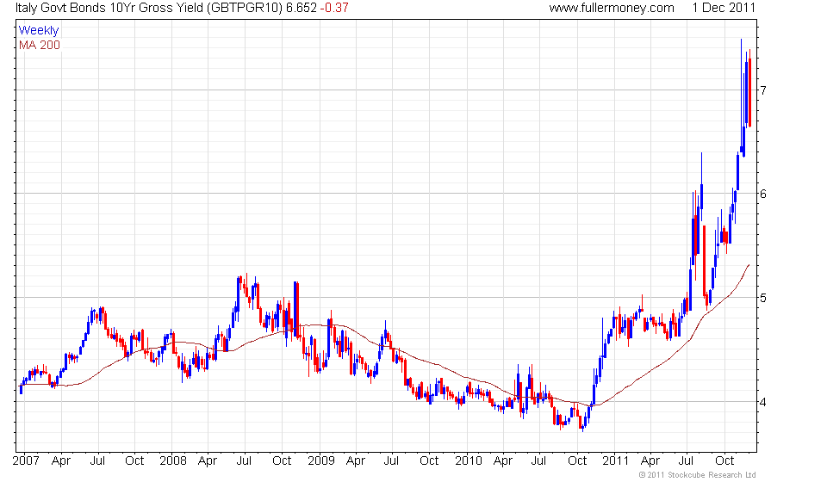Click the final 'Oct' label after 2011
Image resolution: width=827 pixels, height=482 pixels.
click(x=724, y=461)
